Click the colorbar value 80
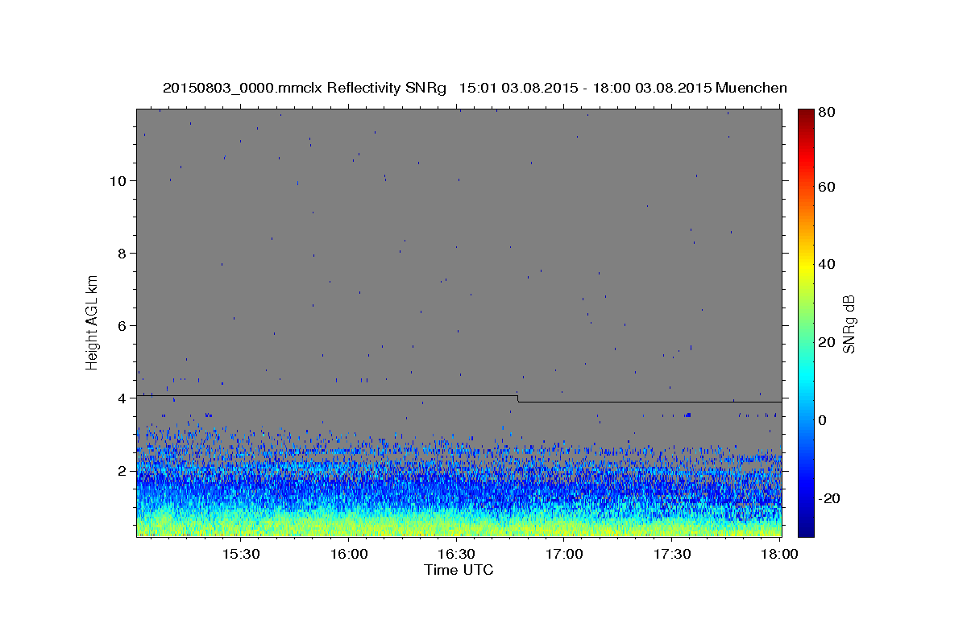Screen dimensions: 967x644 pyautogui.click(x=828, y=112)
